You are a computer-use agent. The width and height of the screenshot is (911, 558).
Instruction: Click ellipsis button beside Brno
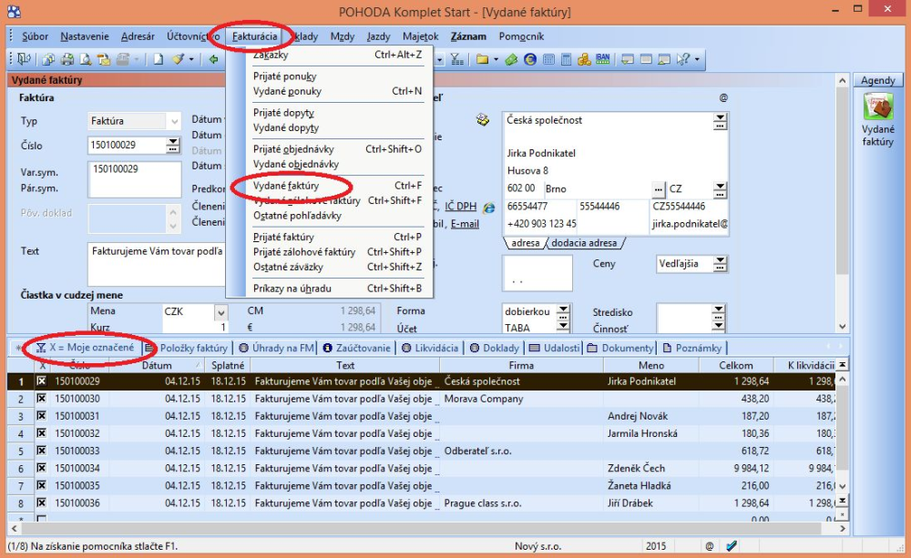658,189
